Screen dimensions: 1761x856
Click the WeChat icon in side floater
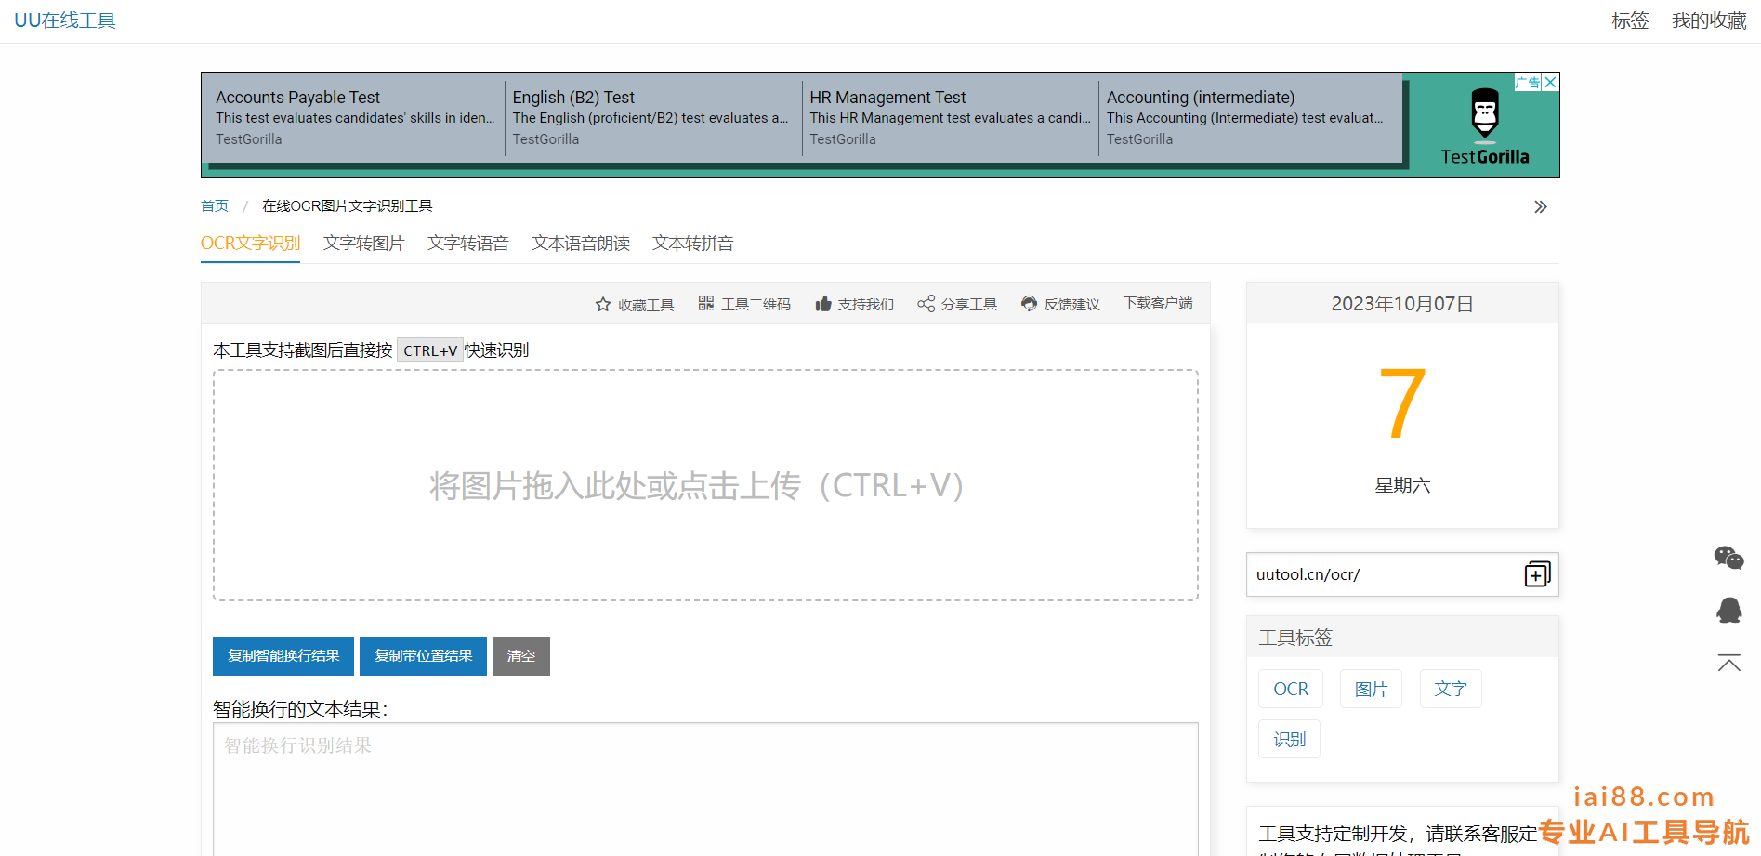(x=1729, y=558)
